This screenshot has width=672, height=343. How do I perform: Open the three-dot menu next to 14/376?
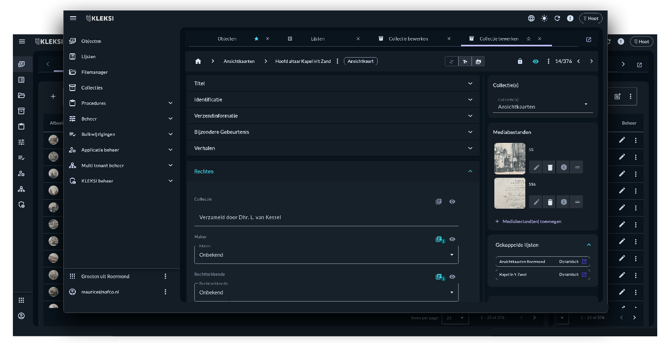[549, 61]
